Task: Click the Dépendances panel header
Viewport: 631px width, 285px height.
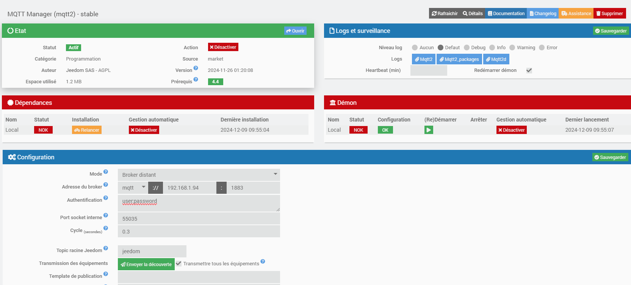Action: point(158,103)
